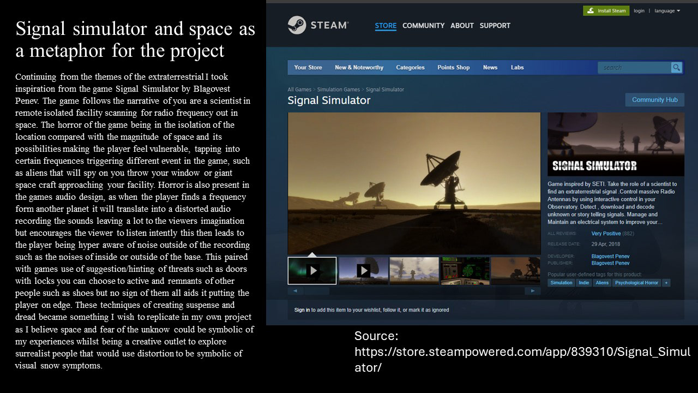
Task: Open the News tab
Action: (490, 68)
